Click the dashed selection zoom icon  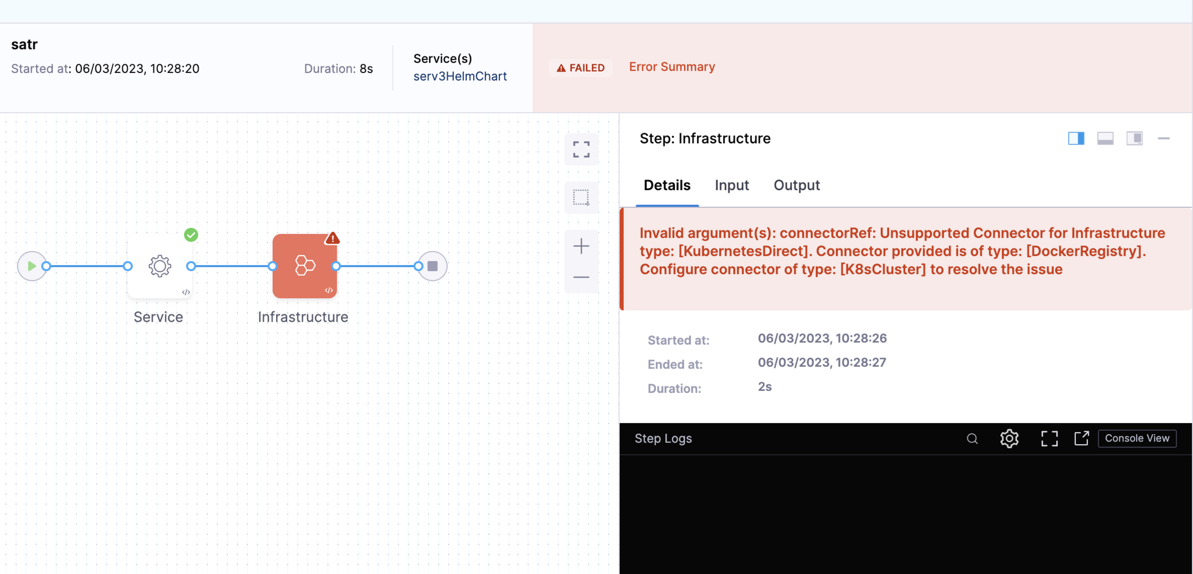[x=581, y=197]
